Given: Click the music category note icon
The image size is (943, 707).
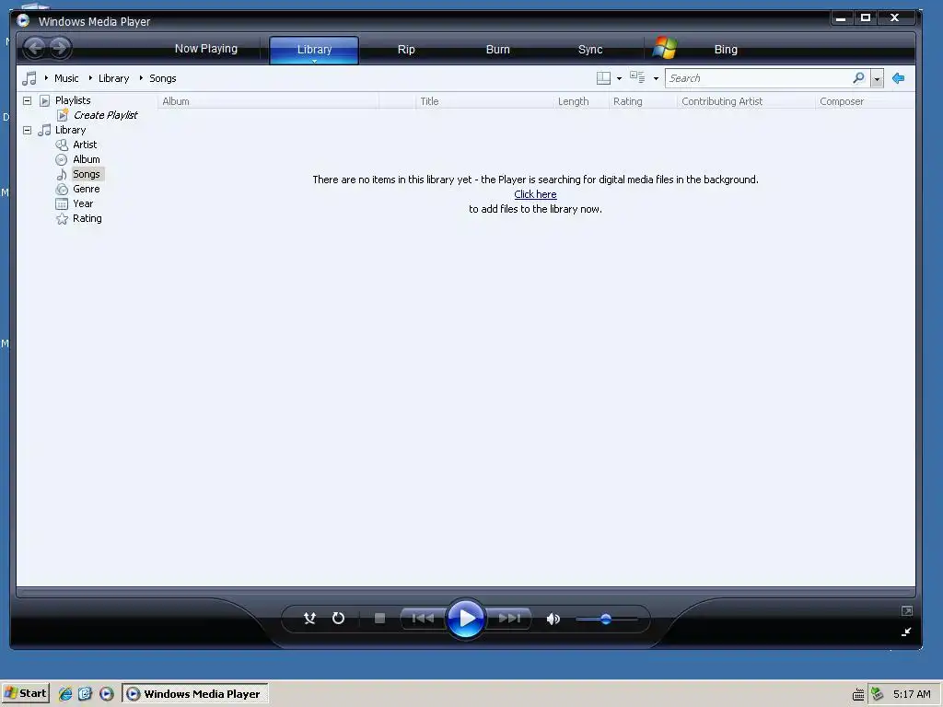Looking at the screenshot, I should pos(29,78).
